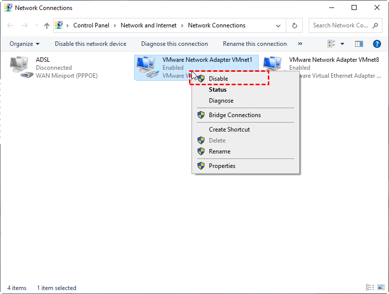Show more toolbar commands chevron
The image size is (389, 294).
(x=300, y=44)
